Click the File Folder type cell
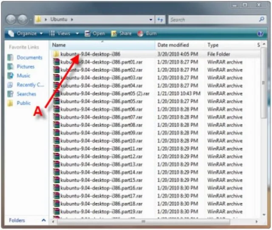Image resolution: width=272 pixels, height=230 pixels. pyautogui.click(x=218, y=54)
